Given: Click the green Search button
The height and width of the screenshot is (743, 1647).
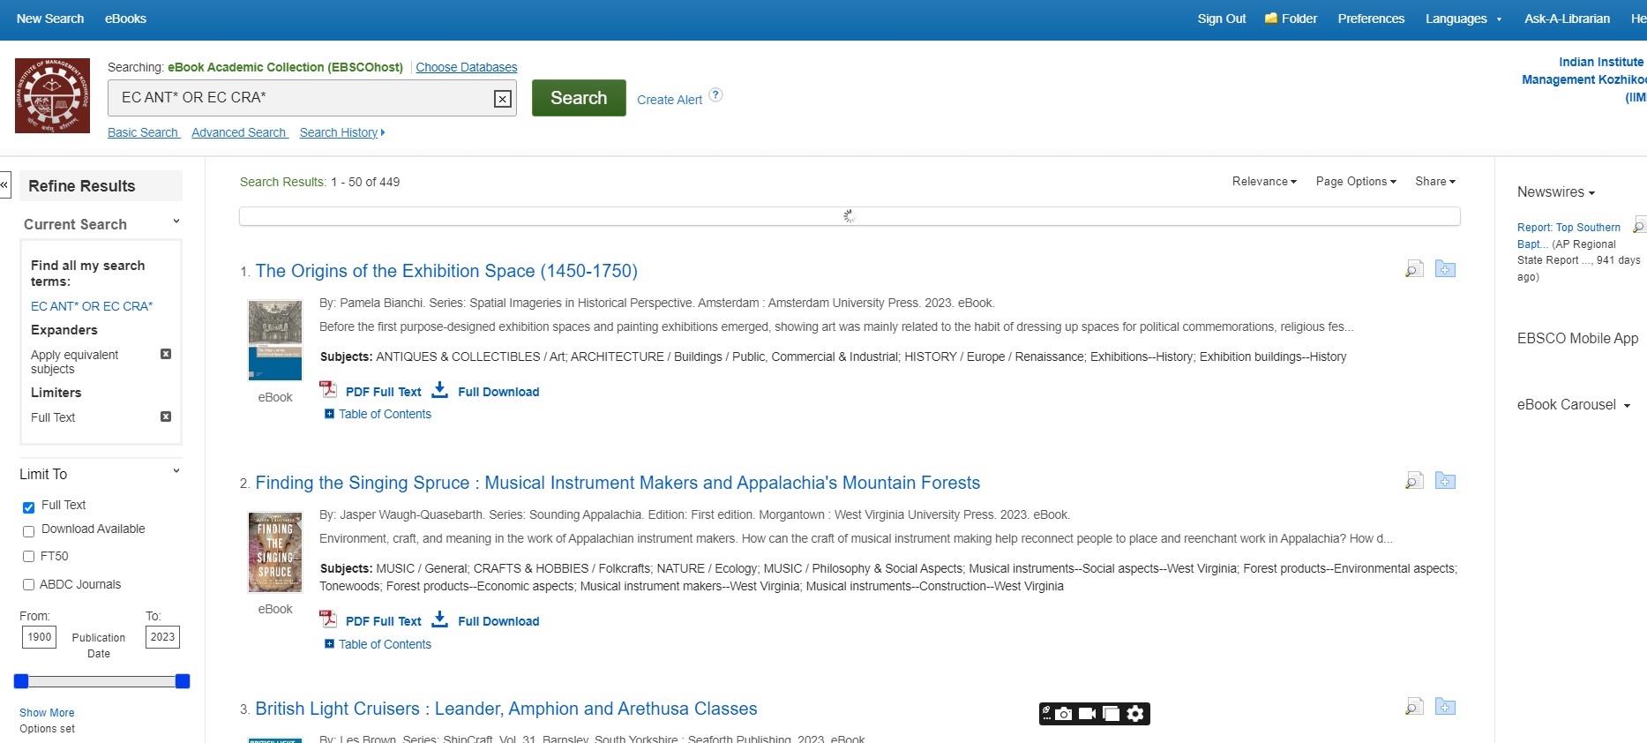Looking at the screenshot, I should click(579, 98).
